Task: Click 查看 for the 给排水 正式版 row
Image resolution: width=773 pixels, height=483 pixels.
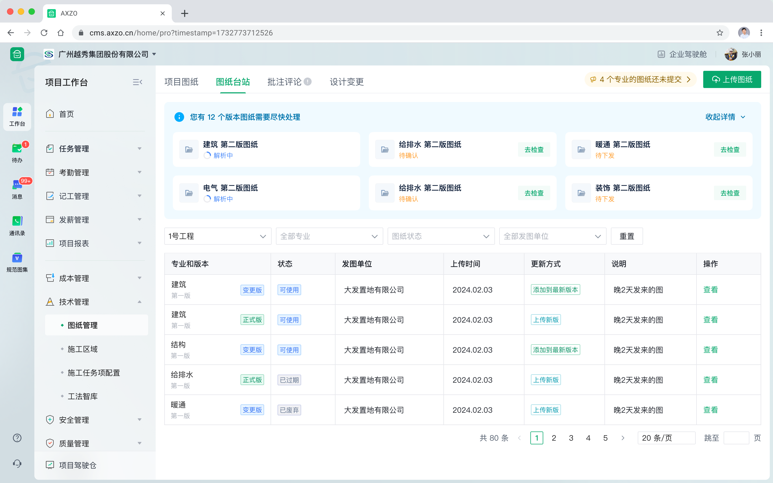Action: (x=711, y=380)
